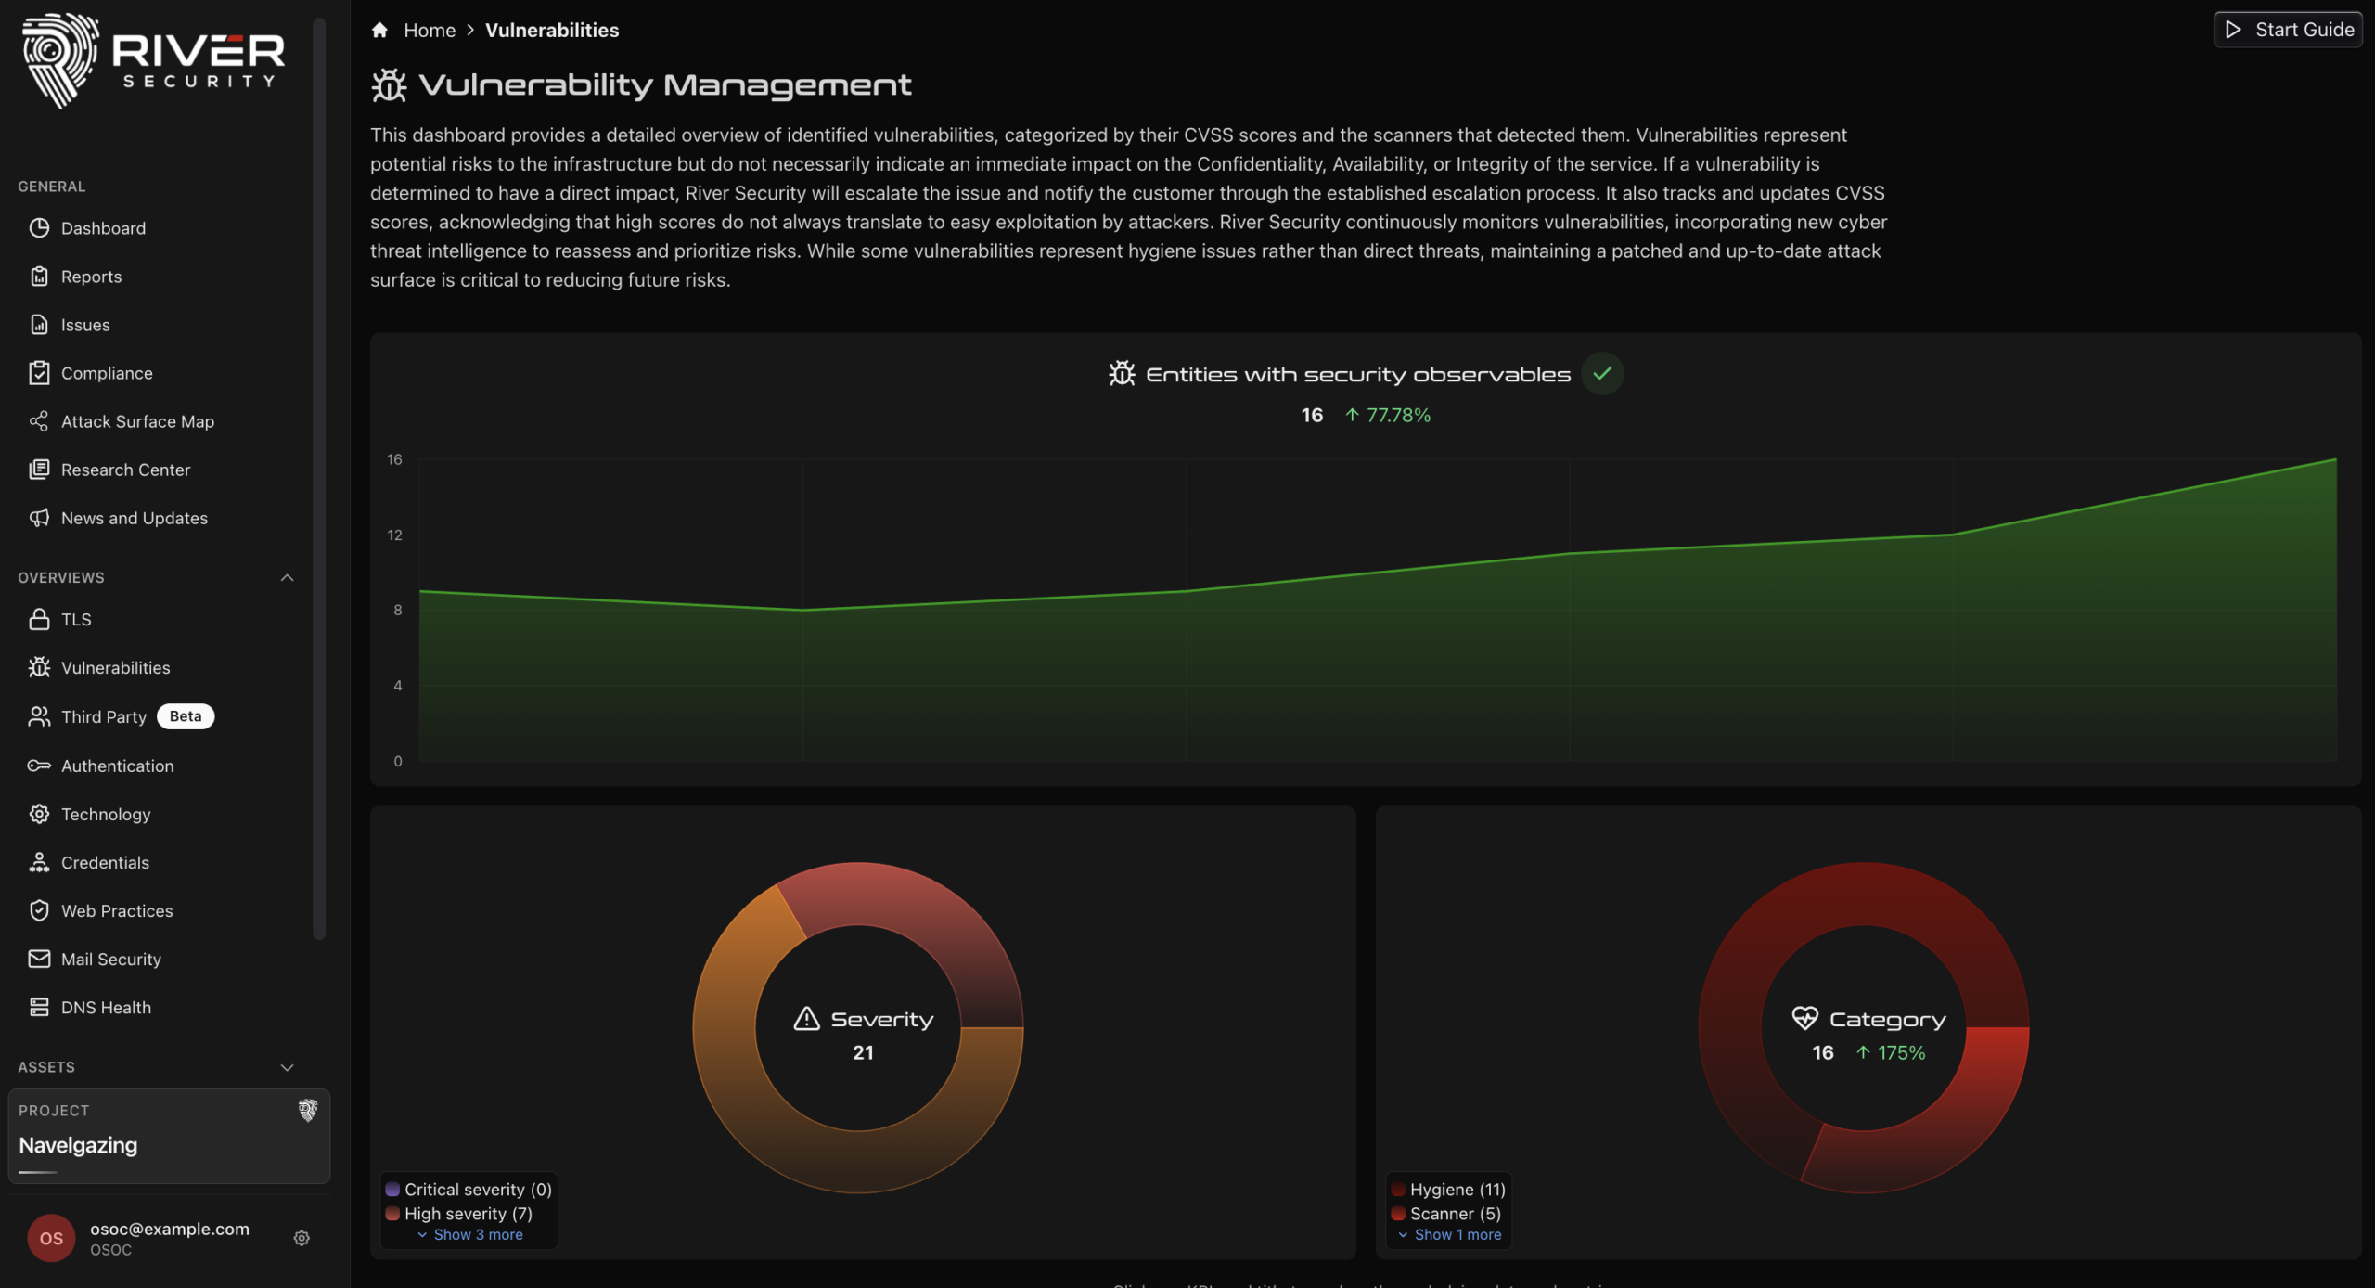Click the TLS lock icon
This screenshot has width=2375, height=1288.
[39, 619]
